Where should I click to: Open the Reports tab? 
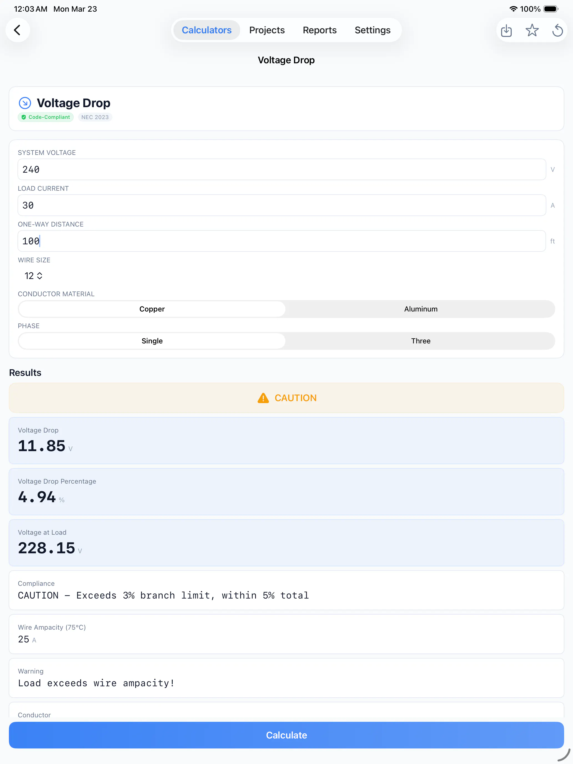coord(320,30)
